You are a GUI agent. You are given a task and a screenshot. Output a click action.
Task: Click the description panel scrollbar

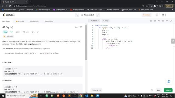[x=86, y=43]
